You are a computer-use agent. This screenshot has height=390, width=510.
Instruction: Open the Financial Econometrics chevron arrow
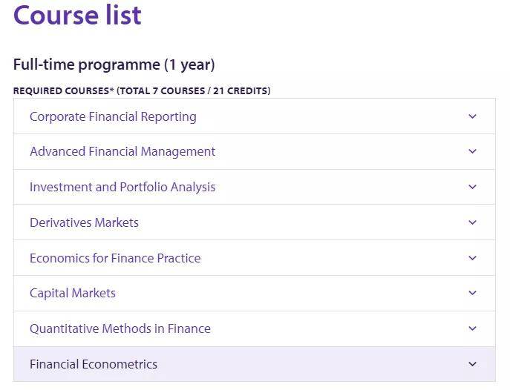[x=472, y=364]
